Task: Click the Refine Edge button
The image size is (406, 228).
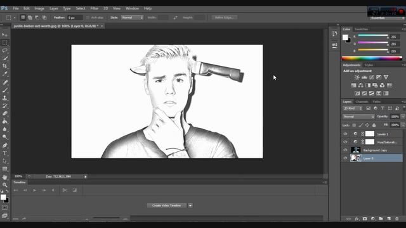Action: click(225, 18)
